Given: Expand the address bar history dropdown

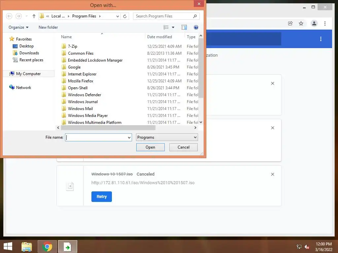Looking at the screenshot, I should tap(118, 16).
